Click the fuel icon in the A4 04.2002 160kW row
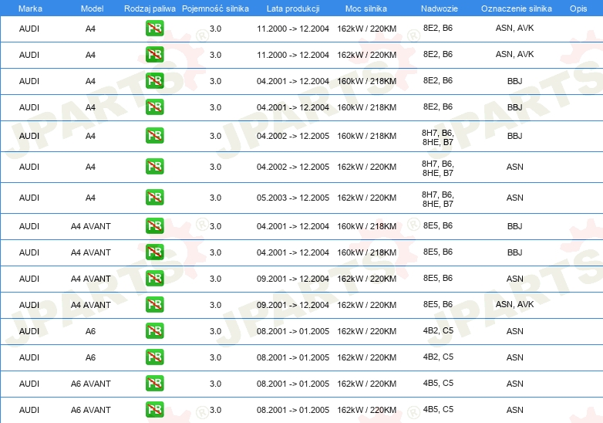Screen dimensions: 603x423 154,136
